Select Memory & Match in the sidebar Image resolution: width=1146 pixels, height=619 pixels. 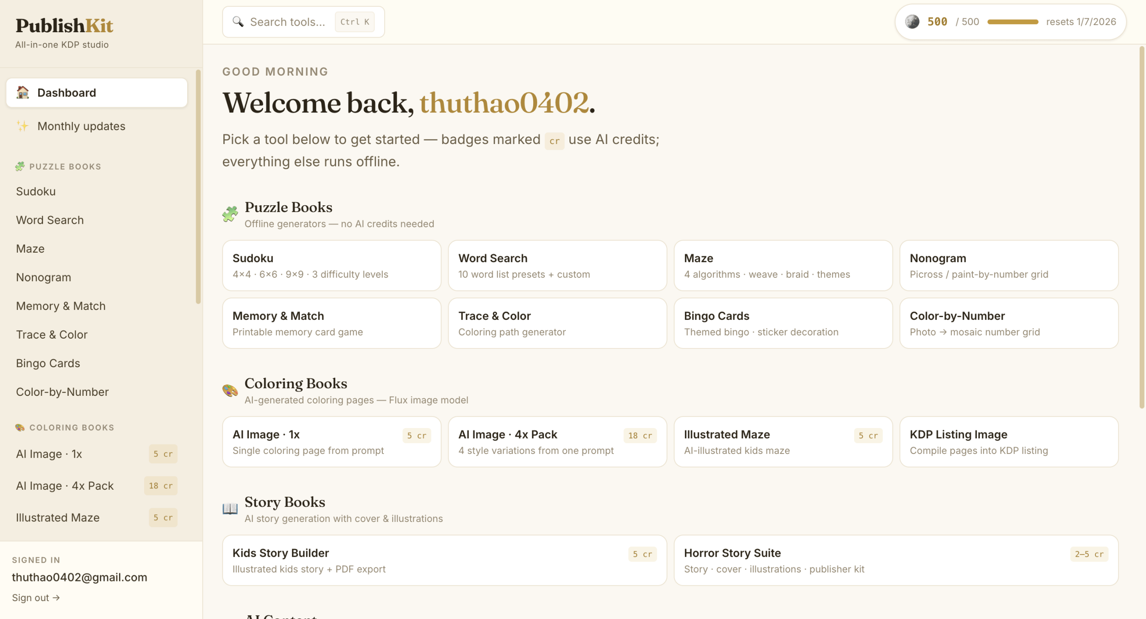coord(97,306)
